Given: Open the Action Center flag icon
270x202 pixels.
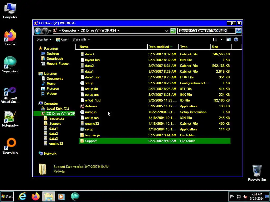Looking at the screenshot, I should point(232,196).
